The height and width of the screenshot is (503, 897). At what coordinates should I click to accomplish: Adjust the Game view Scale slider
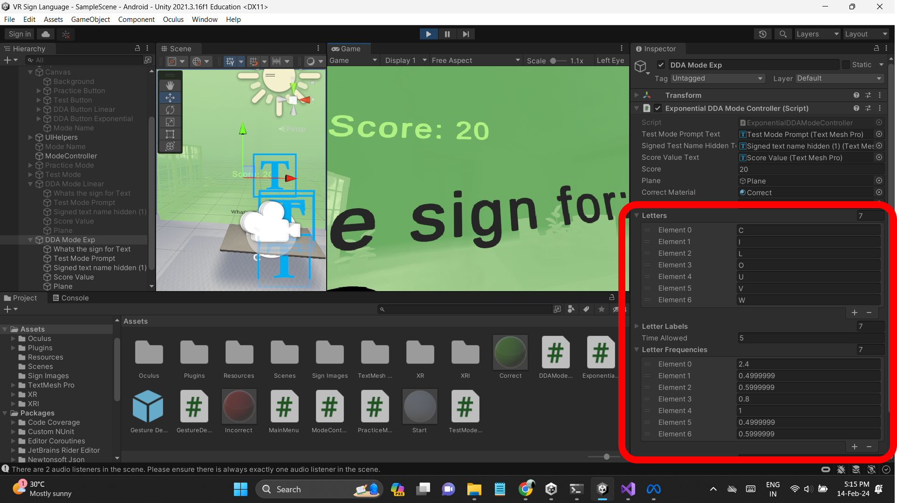click(553, 61)
